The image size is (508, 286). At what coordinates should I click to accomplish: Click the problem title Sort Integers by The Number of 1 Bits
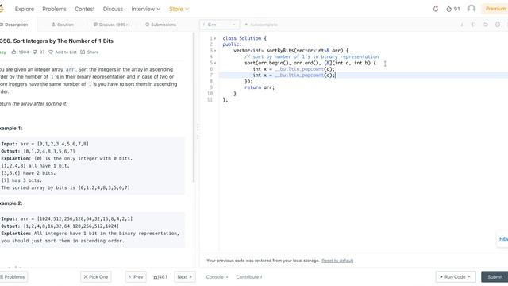pos(56,41)
